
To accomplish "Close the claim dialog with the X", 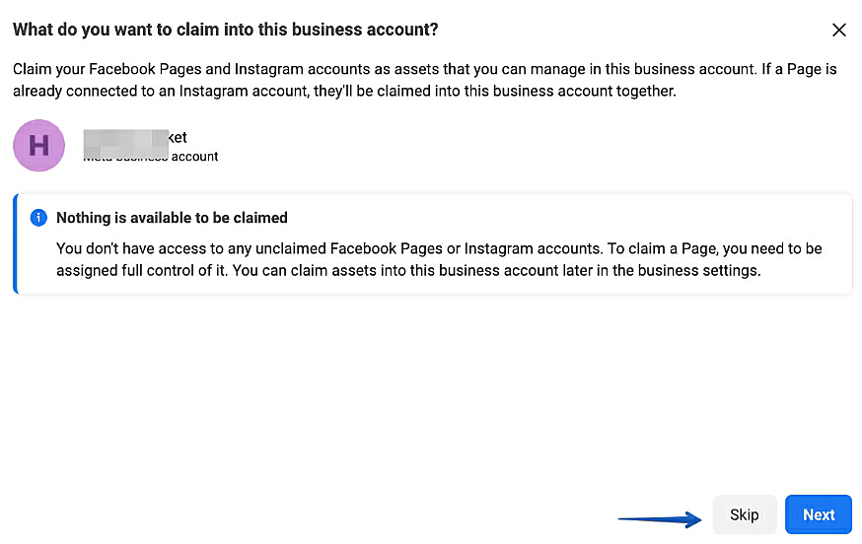I will [x=839, y=30].
